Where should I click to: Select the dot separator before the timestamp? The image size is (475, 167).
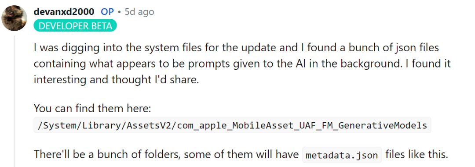click(119, 12)
